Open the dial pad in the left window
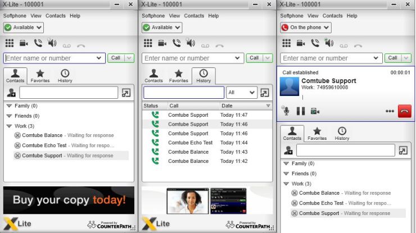Screen dimensions: 416x233 10,43
